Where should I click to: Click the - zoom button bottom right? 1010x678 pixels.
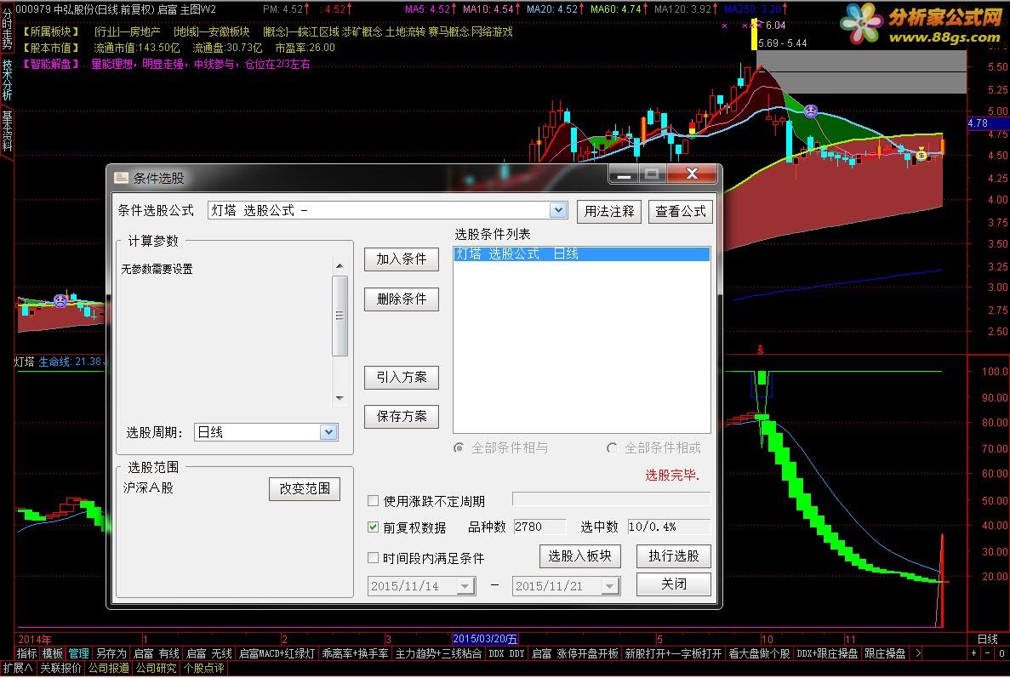pyautogui.click(x=988, y=653)
